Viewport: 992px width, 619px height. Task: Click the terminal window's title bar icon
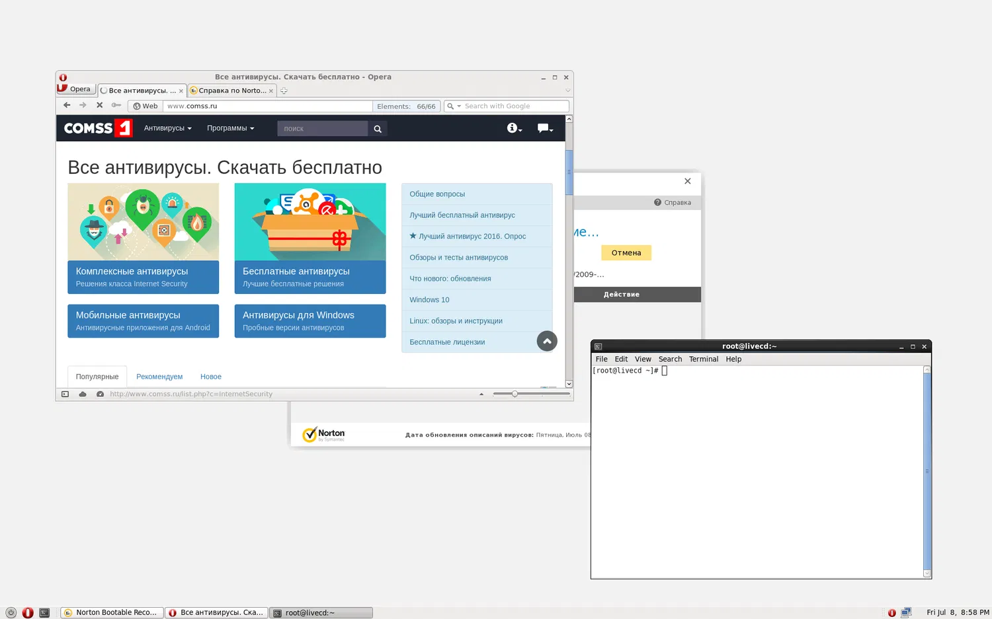pos(598,346)
